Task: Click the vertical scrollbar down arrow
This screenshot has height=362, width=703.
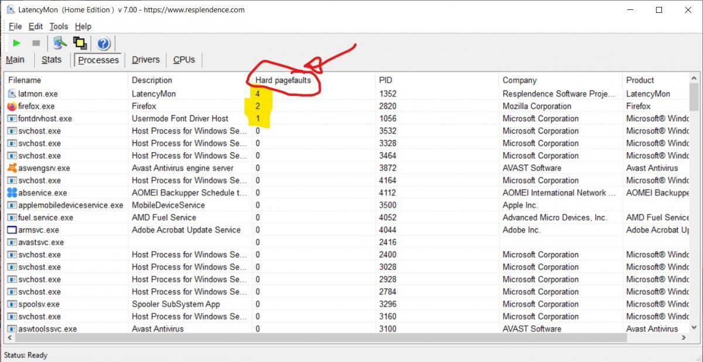Action: tap(694, 328)
